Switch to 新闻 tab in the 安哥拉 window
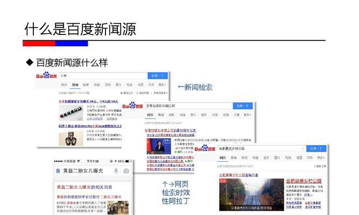 [161, 115]
